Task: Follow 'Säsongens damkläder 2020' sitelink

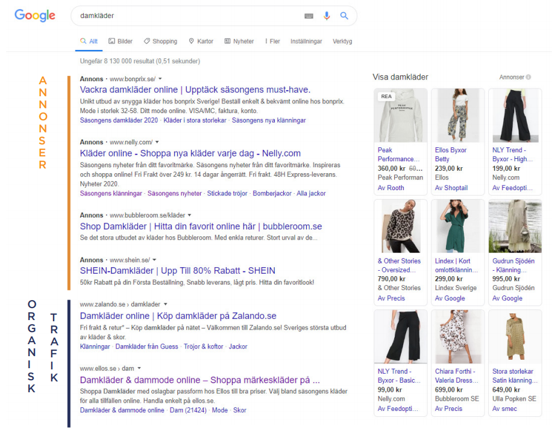Action: [x=119, y=120]
